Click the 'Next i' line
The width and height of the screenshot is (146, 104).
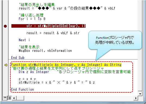click(24, 40)
